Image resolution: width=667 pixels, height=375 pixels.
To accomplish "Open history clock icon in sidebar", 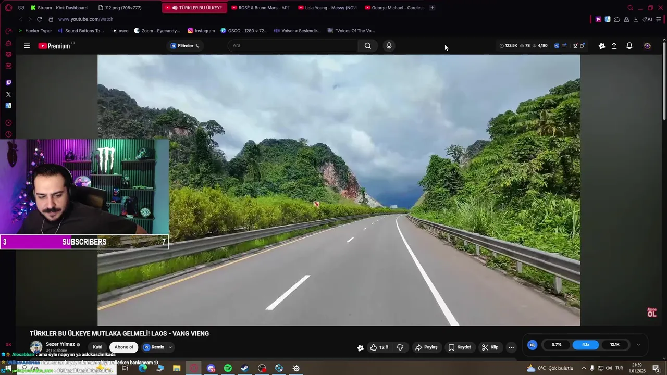I will pos(8,134).
